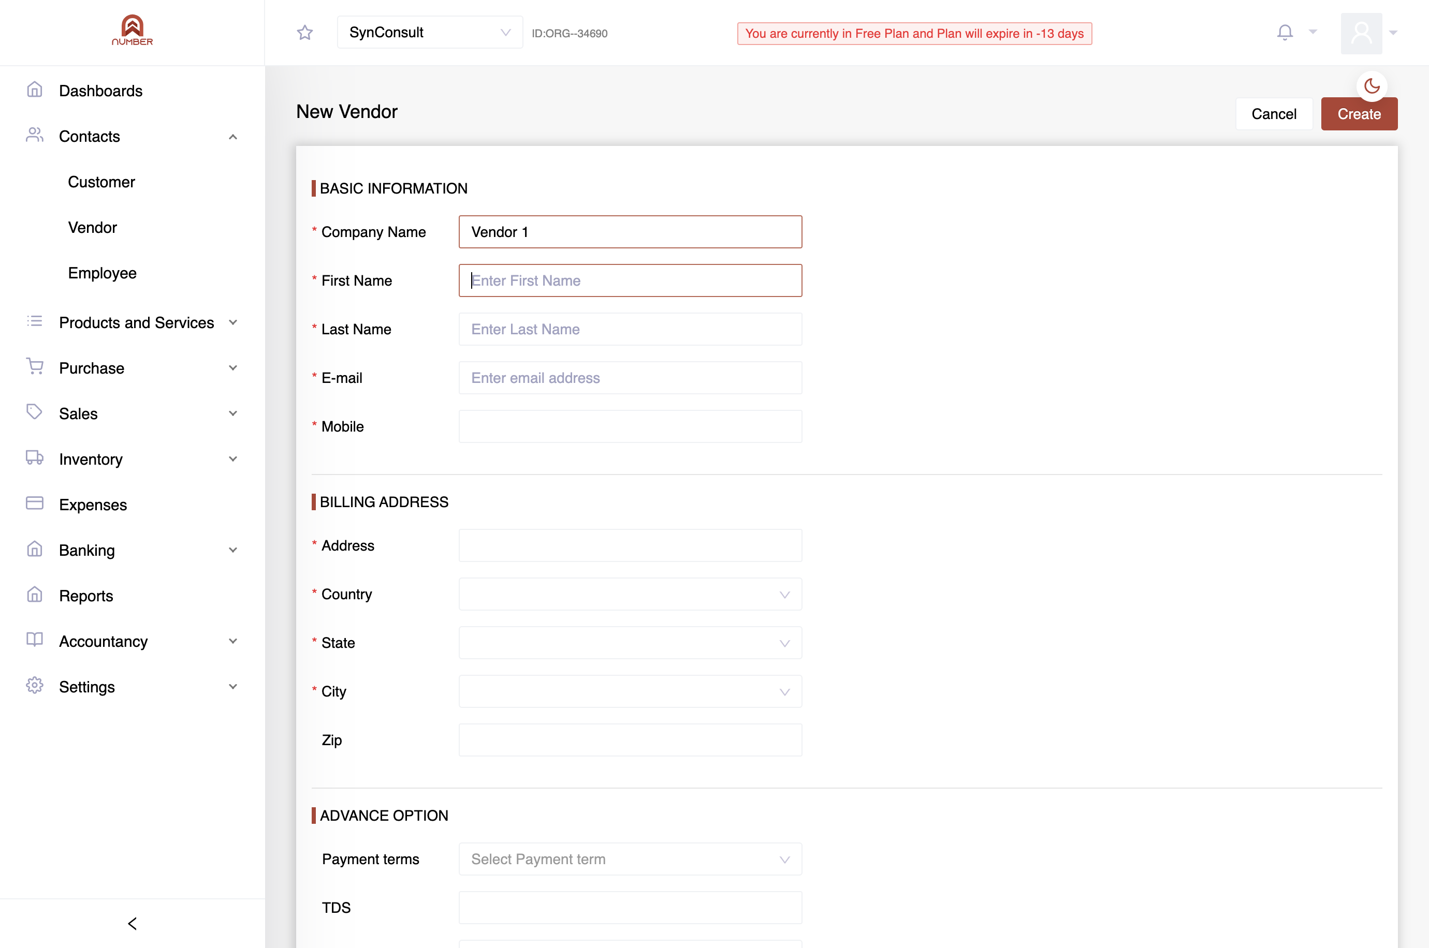Click the Inventory truck icon
This screenshot has width=1429, height=948.
tap(35, 458)
